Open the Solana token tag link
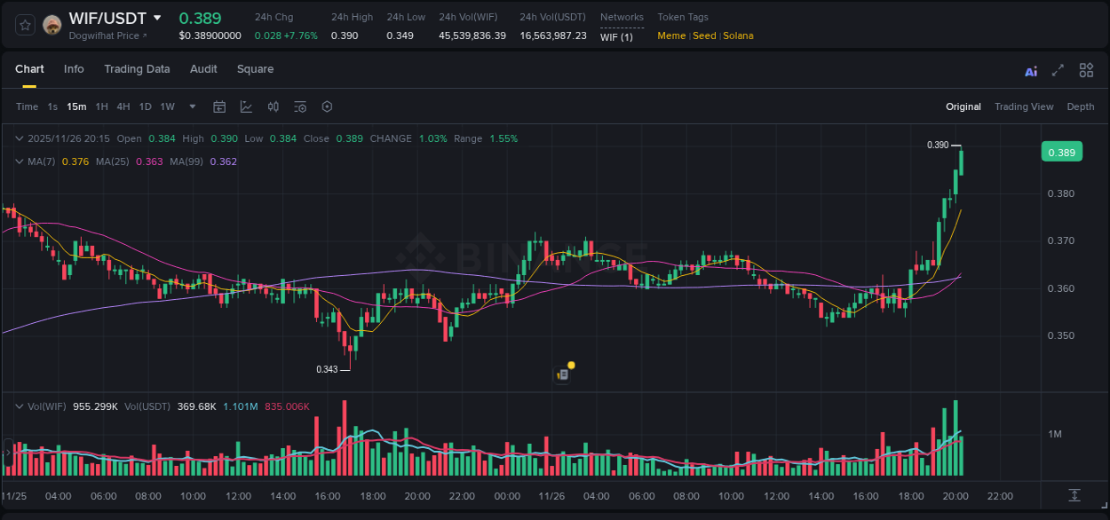This screenshot has height=520, width=1110. pos(738,35)
